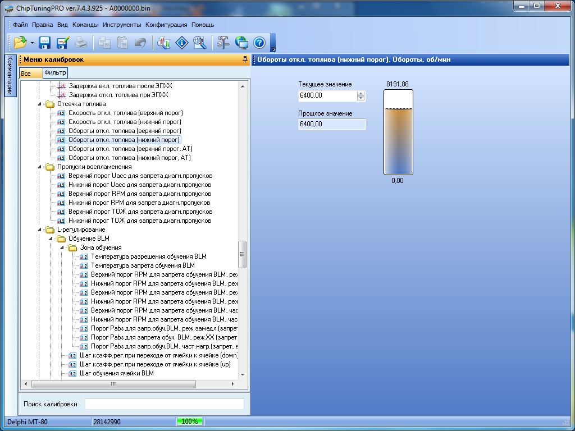Select Обороты откл. топлива (верхний порог)

coord(125,131)
